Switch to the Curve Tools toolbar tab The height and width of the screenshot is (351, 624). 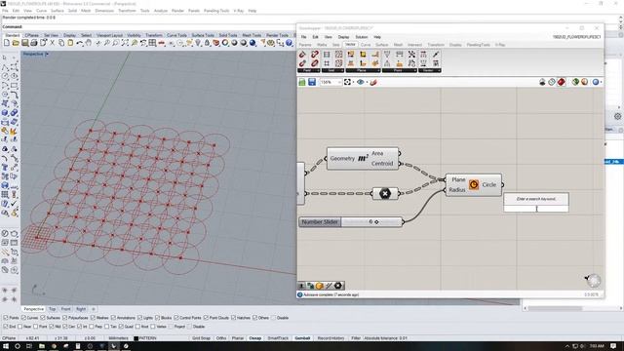176,35
